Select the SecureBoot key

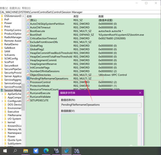pyautogui.click(x=11, y=66)
